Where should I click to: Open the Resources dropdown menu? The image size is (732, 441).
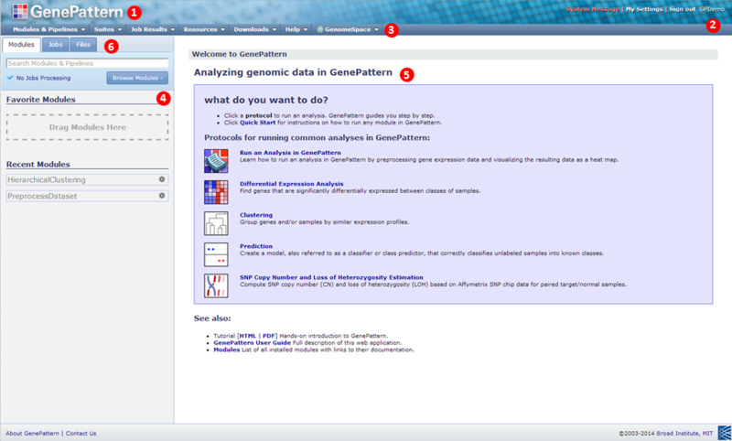[x=204, y=29]
